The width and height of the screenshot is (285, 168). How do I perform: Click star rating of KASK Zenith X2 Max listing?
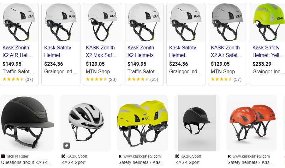[x=97, y=79]
